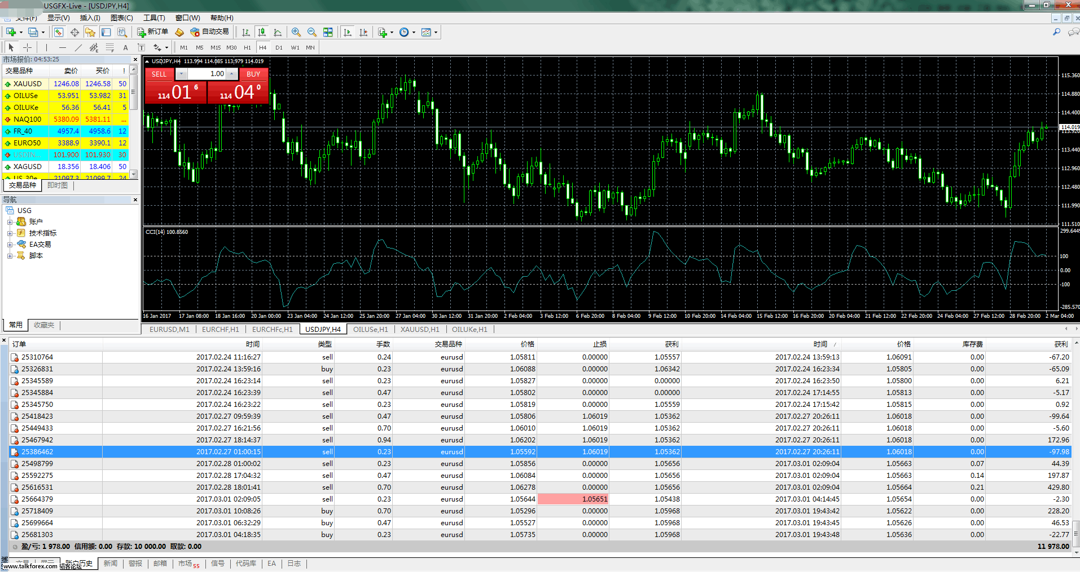1080x572 pixels.
Task: Click the BUY button on the chart
Action: pos(253,74)
